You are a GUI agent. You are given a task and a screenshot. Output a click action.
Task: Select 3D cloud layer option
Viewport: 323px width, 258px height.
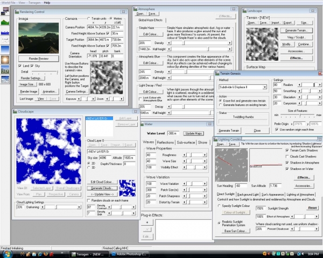click(x=89, y=168)
